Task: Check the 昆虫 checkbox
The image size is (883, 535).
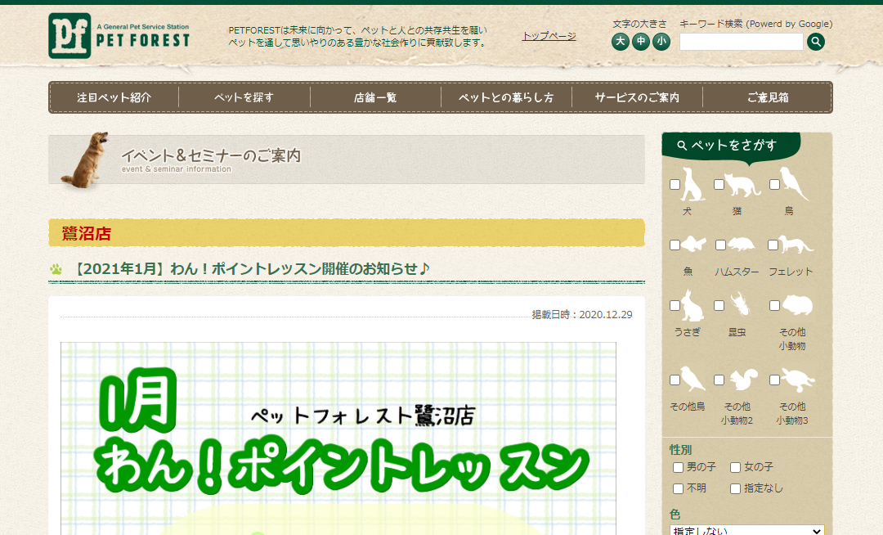Action: click(x=719, y=305)
